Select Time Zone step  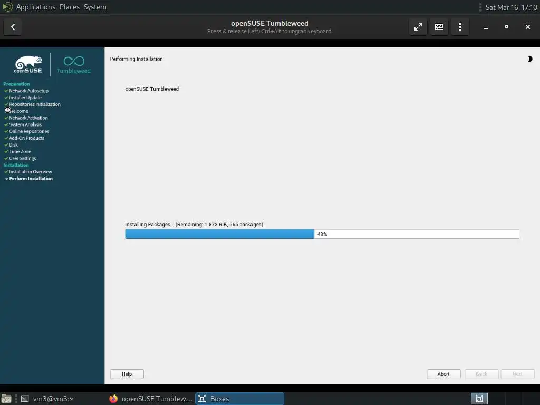[20, 151]
